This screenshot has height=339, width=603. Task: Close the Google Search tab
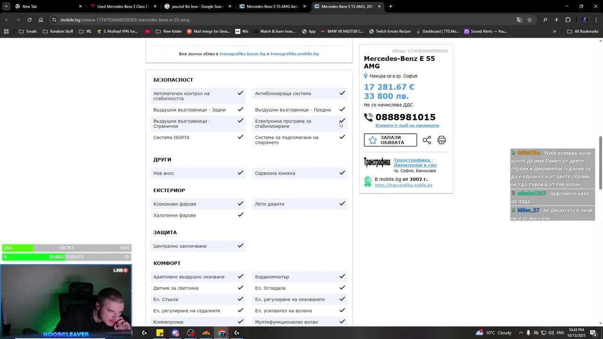[230, 7]
